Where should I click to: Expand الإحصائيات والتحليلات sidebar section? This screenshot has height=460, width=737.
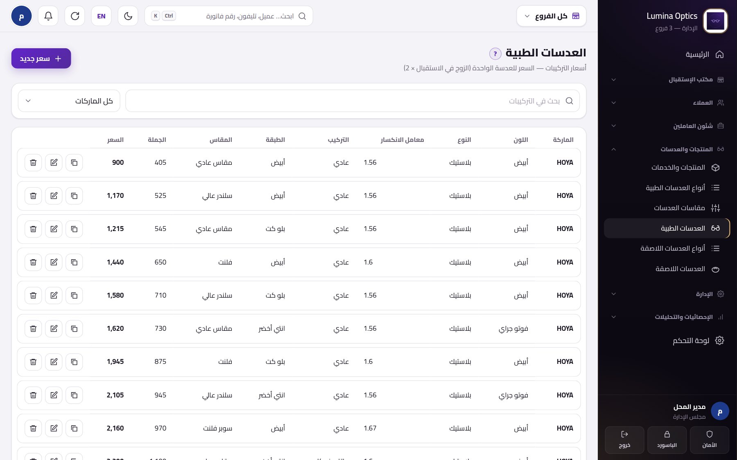[667, 317]
